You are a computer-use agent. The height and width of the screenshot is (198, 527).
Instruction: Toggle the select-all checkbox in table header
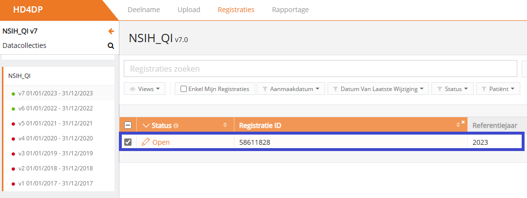point(128,125)
